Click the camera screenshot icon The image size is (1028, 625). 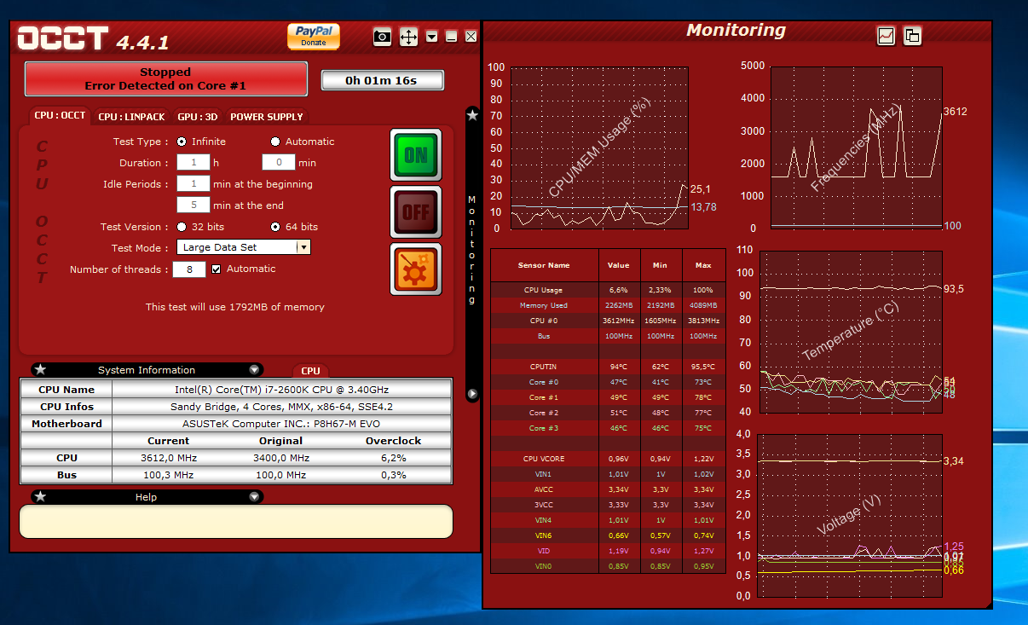(x=383, y=37)
